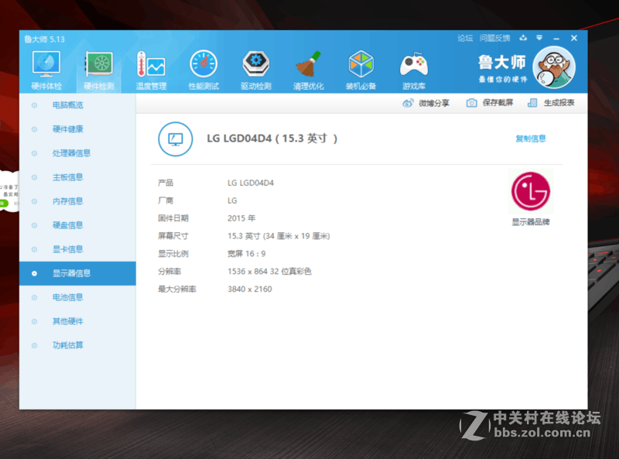The image size is (619, 459).
Task: Click resolution 1536 x 864 value
Action: [x=269, y=272]
